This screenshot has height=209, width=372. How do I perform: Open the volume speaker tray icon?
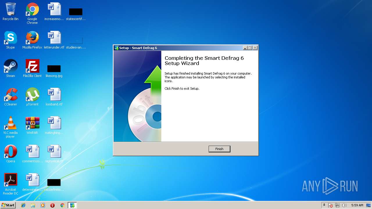(x=344, y=205)
